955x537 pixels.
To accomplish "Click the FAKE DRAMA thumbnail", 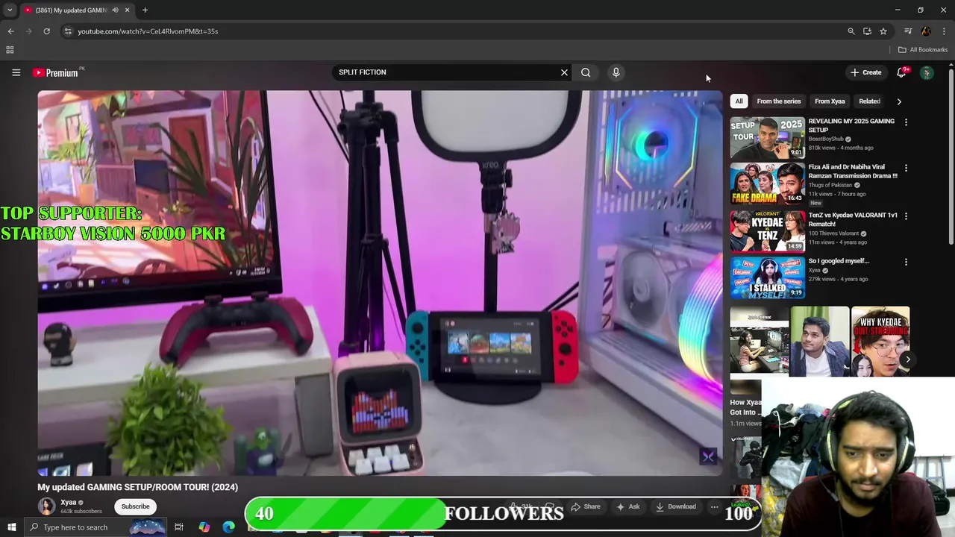I will (767, 183).
